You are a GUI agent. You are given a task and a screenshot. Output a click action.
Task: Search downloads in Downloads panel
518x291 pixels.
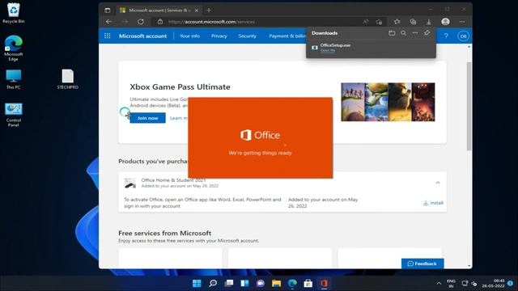pyautogui.click(x=403, y=33)
